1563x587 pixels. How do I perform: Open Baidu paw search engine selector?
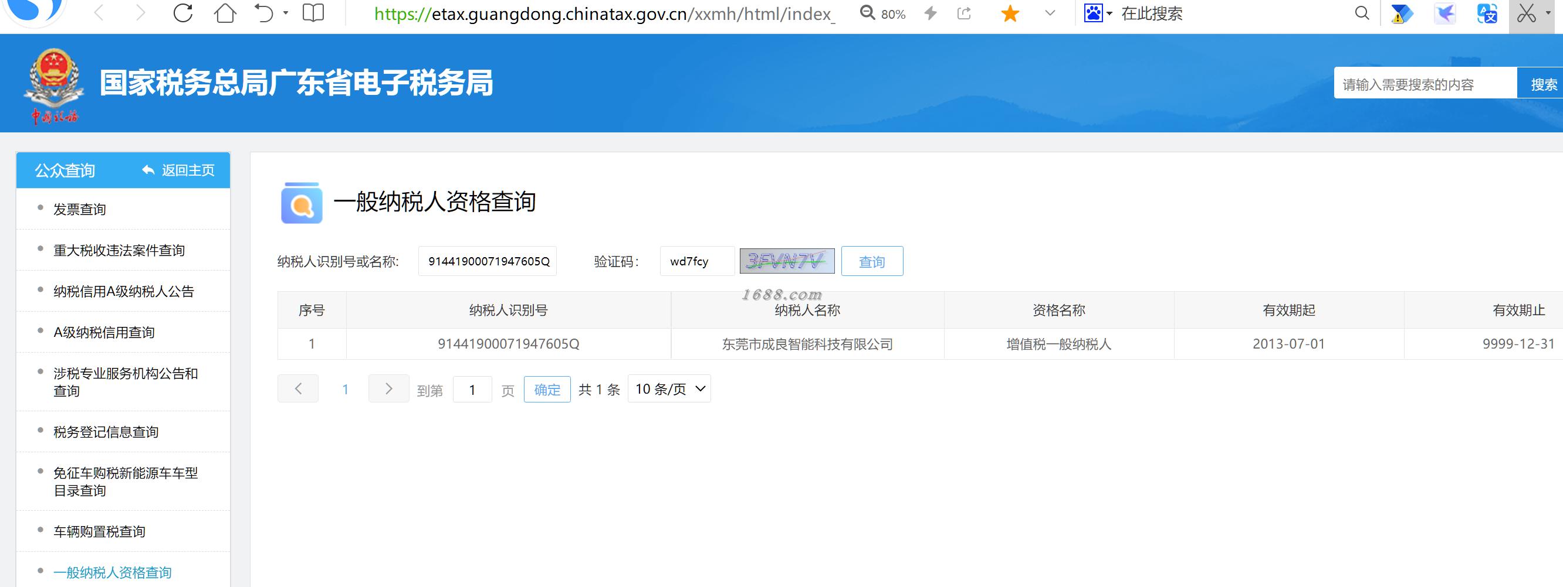click(x=1098, y=13)
